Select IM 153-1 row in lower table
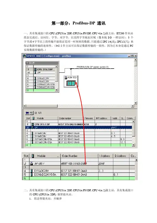 coord(79,164)
